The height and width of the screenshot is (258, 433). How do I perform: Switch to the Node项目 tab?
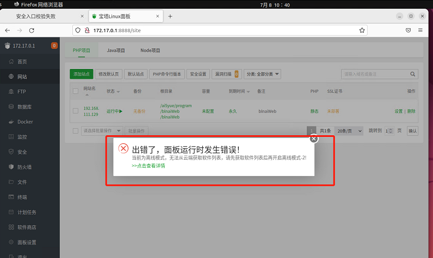pyautogui.click(x=150, y=51)
